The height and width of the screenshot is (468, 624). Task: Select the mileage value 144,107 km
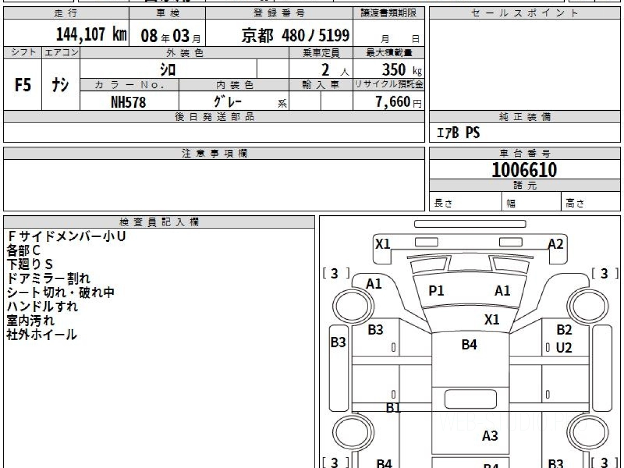click(x=91, y=35)
